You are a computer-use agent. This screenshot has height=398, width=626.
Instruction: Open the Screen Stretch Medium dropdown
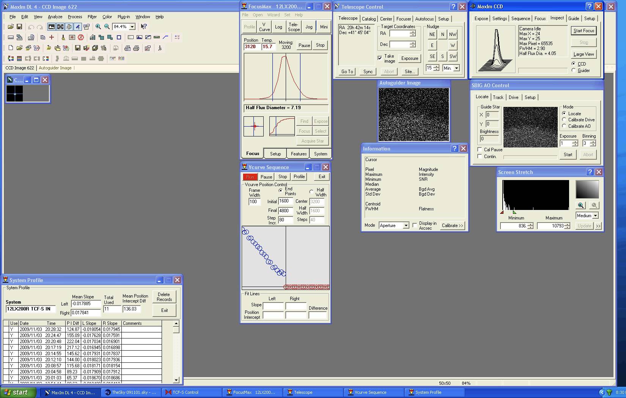[595, 216]
